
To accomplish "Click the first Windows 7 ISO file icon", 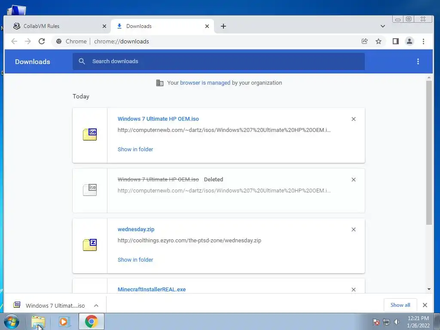I will (x=90, y=134).
